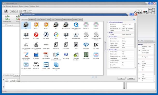158x95 pixels.
Task: Pick the SWF Video icon
Action: (x=46, y=35)
